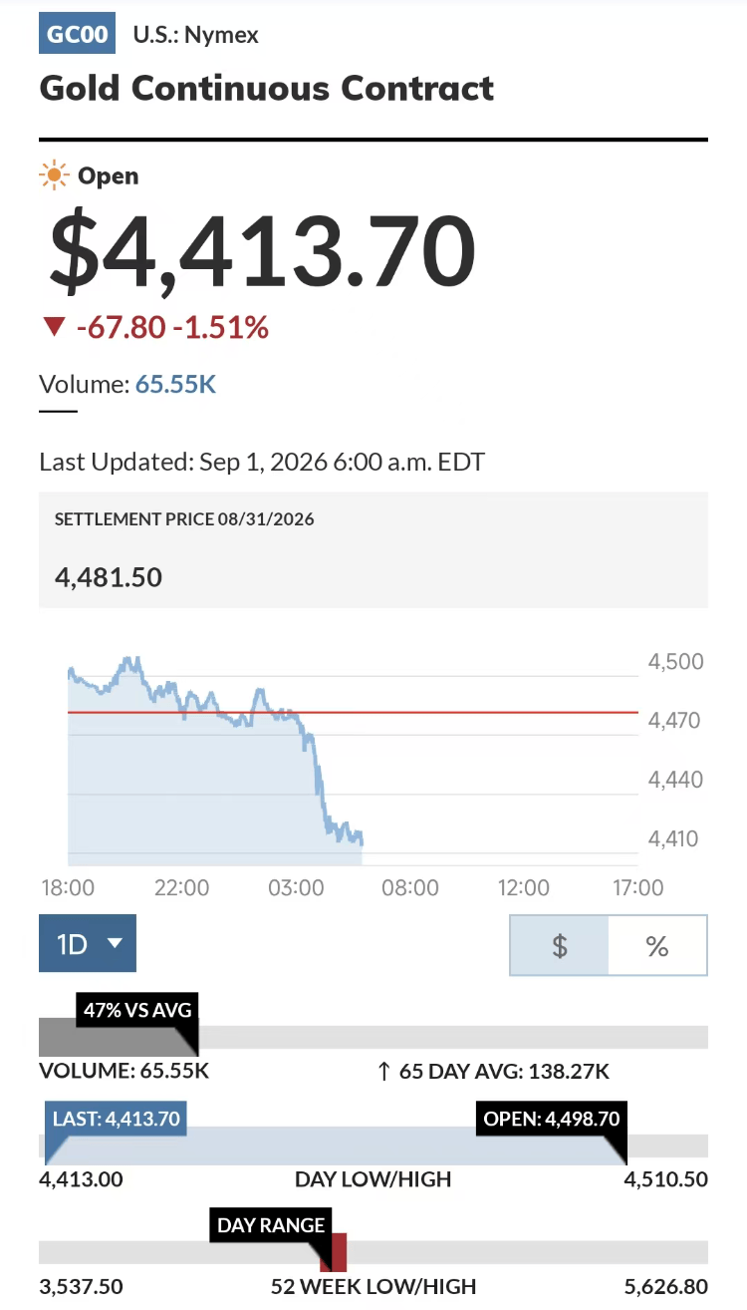This screenshot has height=1310, width=747.
Task: Click the LAST: 4,413.70 range marker
Action: 117,1119
